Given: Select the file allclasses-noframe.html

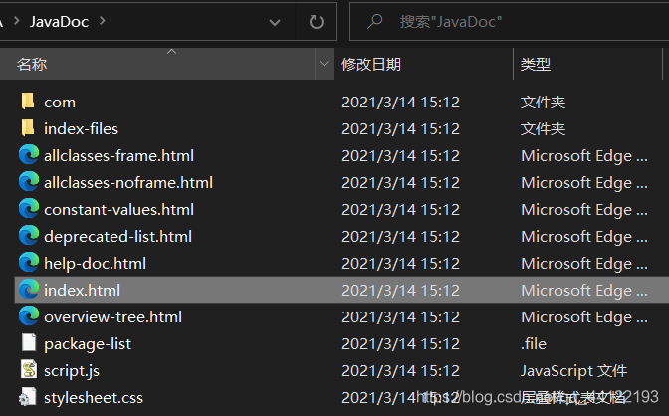Looking at the screenshot, I should point(128,182).
